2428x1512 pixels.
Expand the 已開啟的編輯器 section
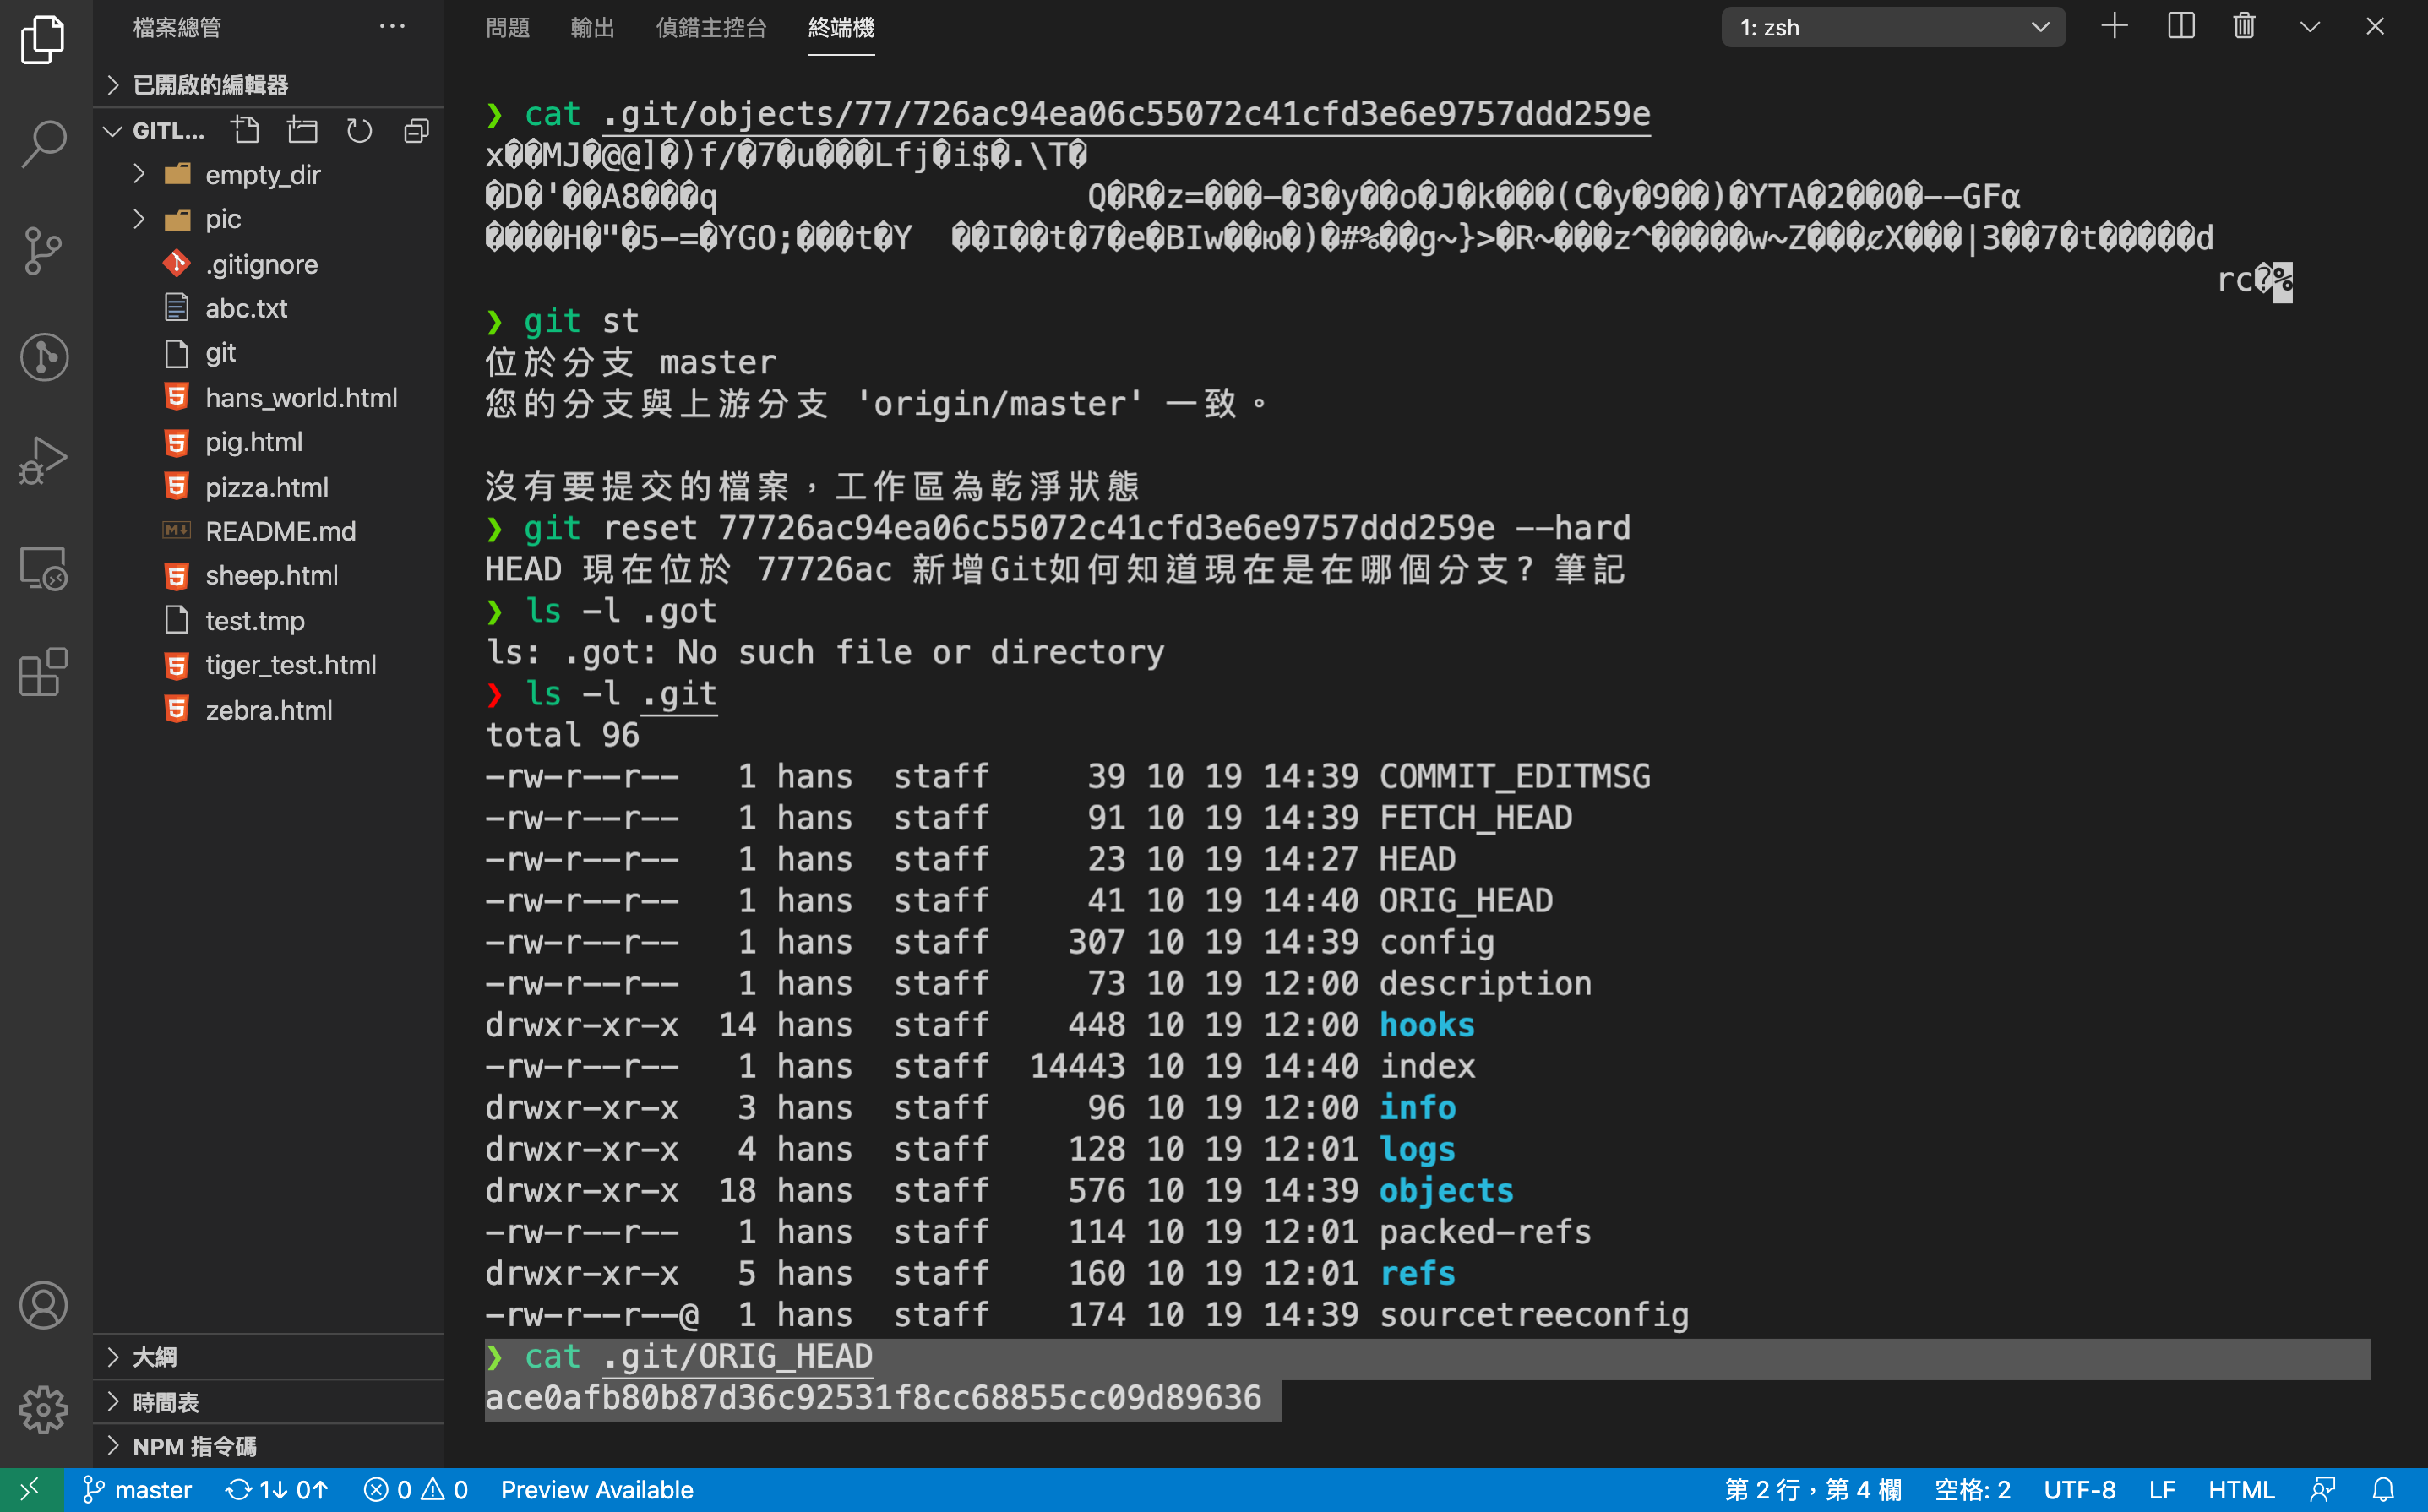[x=269, y=84]
